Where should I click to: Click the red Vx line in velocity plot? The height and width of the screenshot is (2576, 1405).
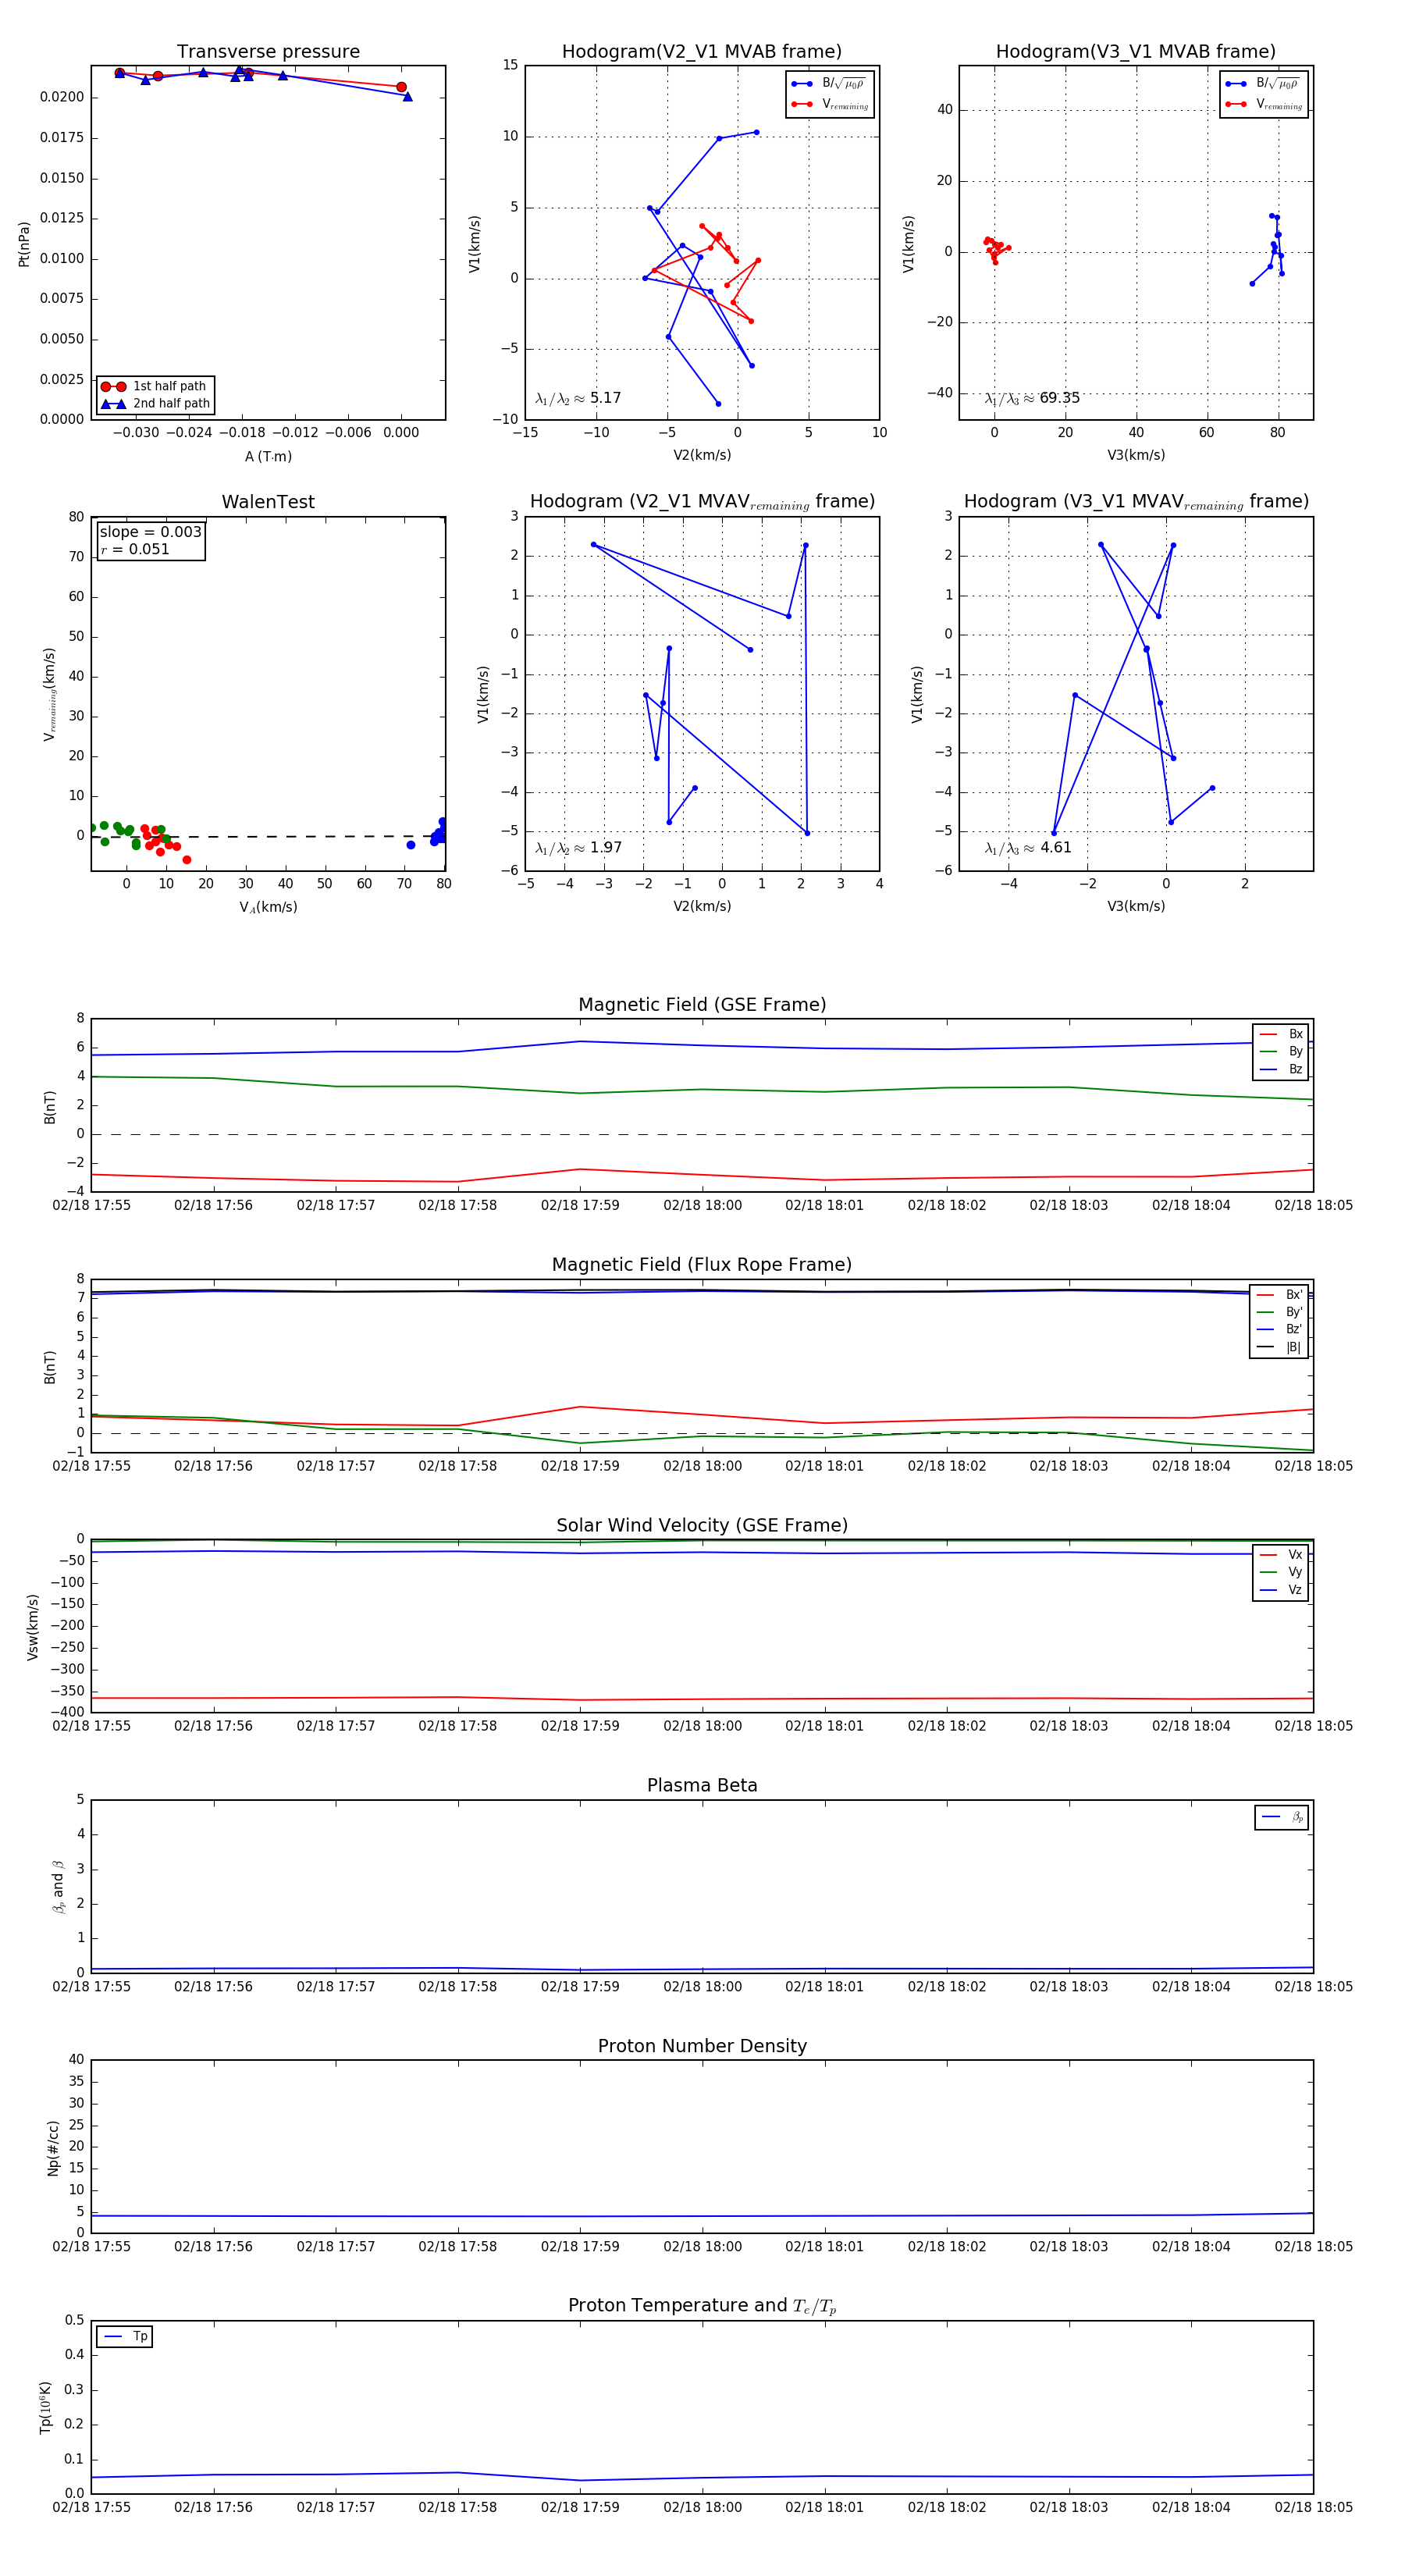(x=702, y=1698)
